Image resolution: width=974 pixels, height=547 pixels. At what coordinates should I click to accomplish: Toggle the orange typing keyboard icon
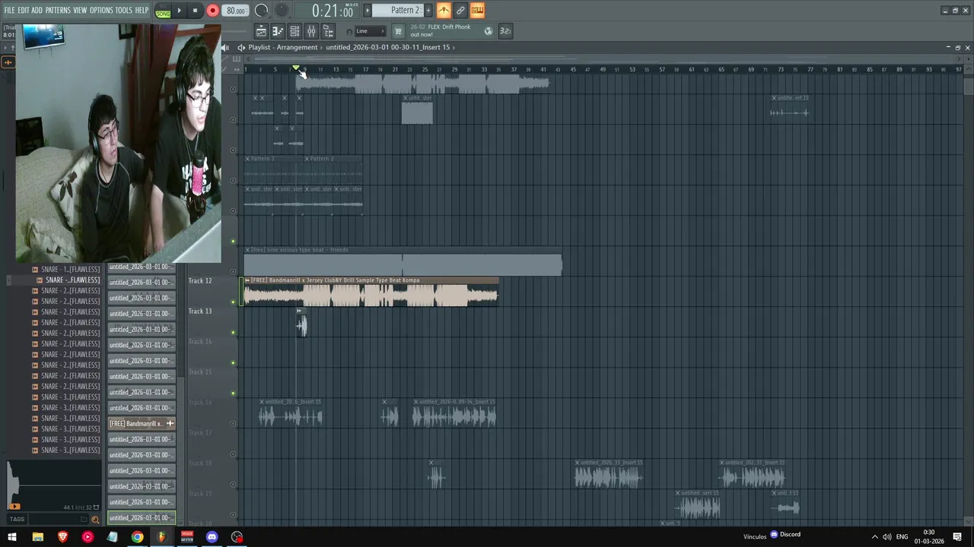click(x=477, y=10)
